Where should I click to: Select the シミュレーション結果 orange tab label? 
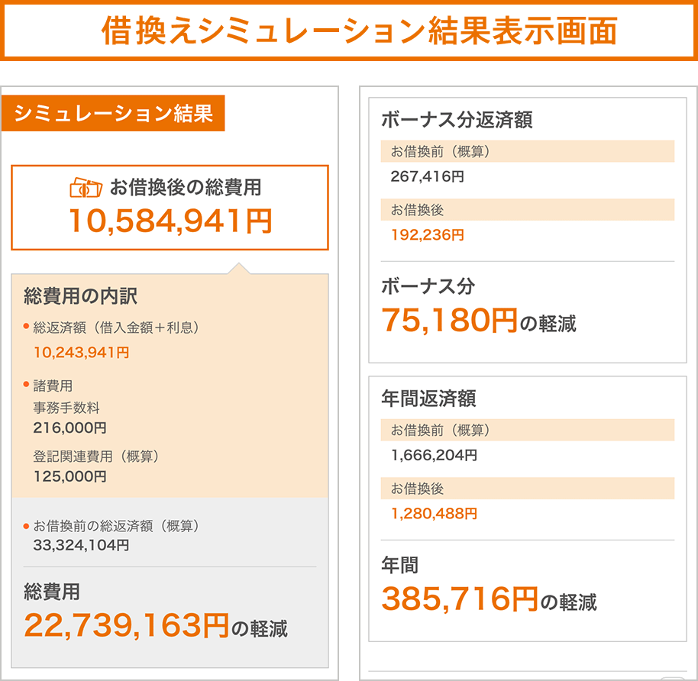coord(113,114)
